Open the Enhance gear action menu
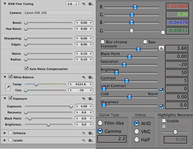Image resolution: width=193 pixels, height=149 pixels. tap(90, 133)
